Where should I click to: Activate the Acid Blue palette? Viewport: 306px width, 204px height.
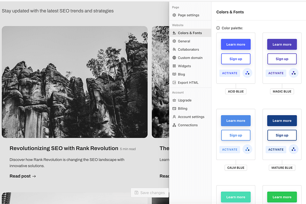click(x=230, y=73)
